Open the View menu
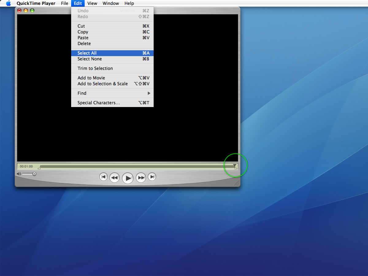 tap(92, 3)
